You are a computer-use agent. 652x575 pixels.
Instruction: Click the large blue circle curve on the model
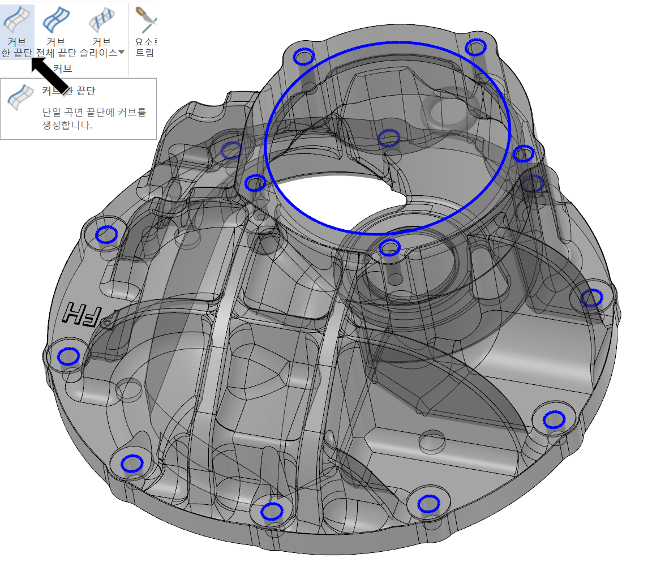tap(388, 138)
